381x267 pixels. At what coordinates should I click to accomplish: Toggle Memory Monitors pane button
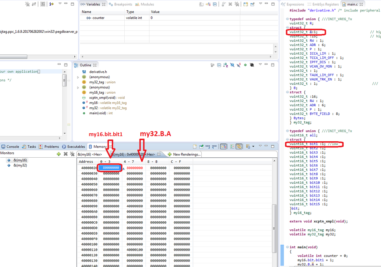(223, 146)
